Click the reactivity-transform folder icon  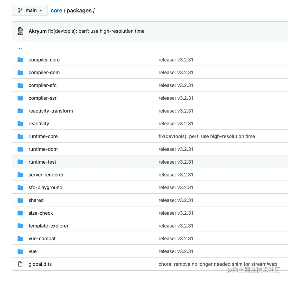coord(20,111)
